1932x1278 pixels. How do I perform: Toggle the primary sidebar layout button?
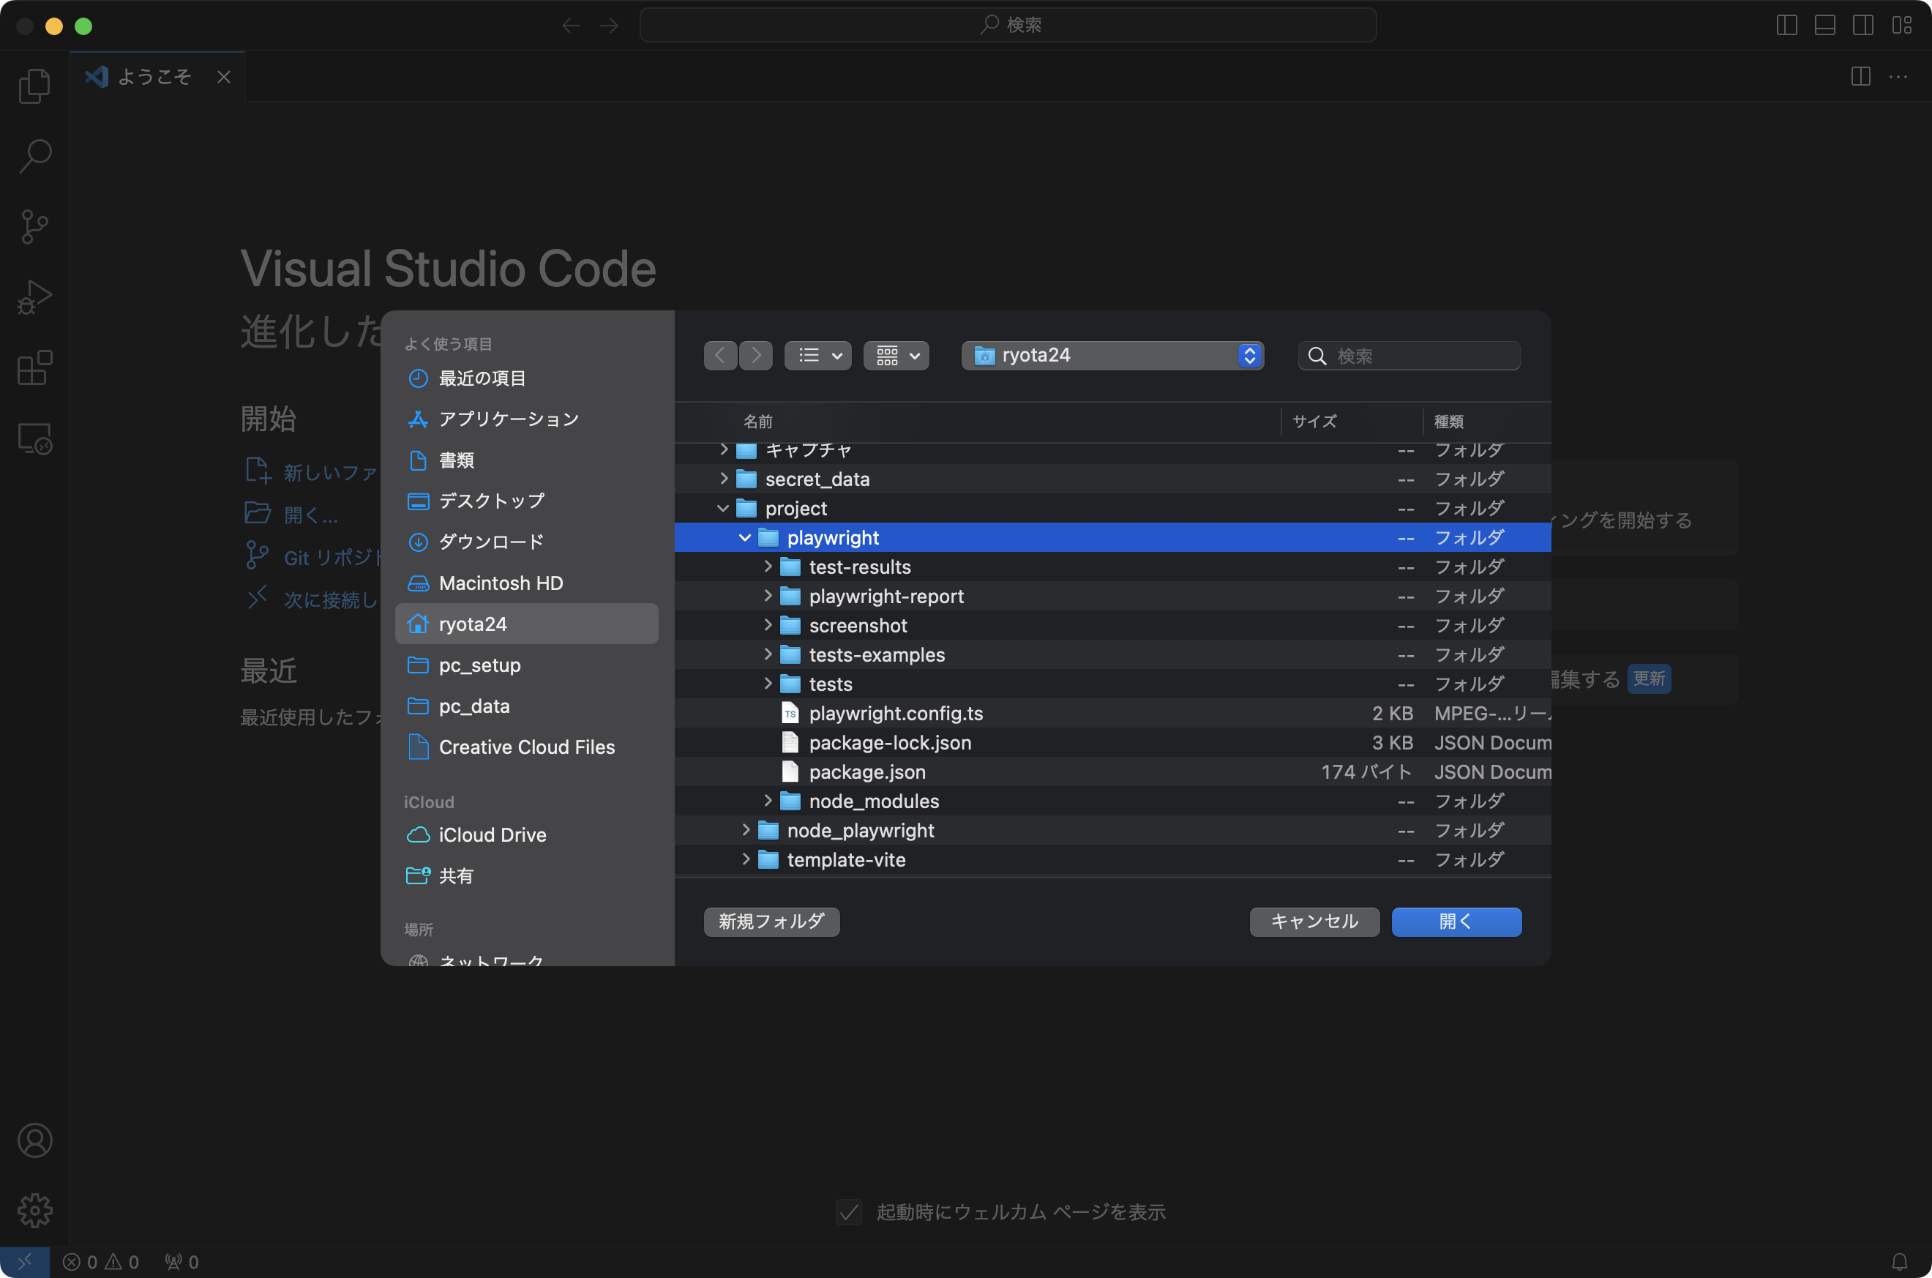(x=1786, y=26)
